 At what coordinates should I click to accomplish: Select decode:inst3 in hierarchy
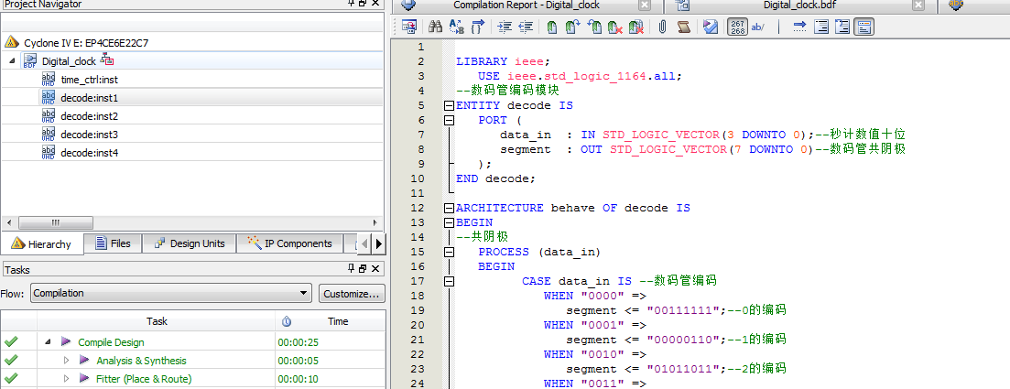[89, 134]
